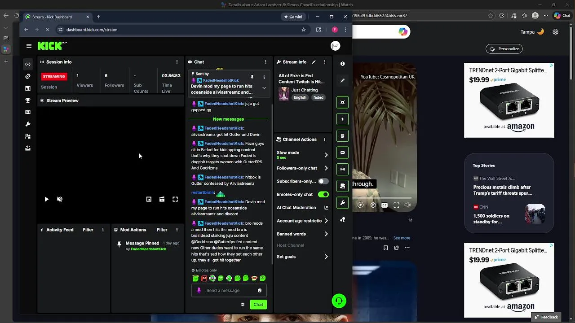Open the Chat panel three-dot menu
This screenshot has width=575, height=323.
(x=265, y=62)
